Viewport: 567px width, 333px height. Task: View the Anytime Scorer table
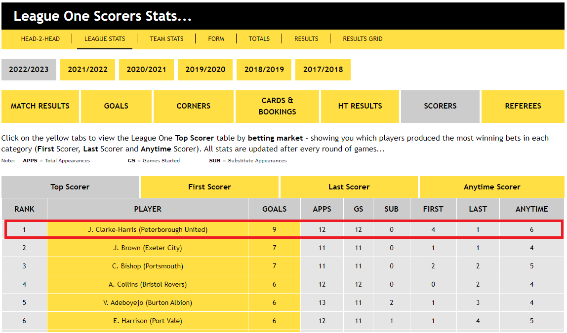pyautogui.click(x=491, y=187)
